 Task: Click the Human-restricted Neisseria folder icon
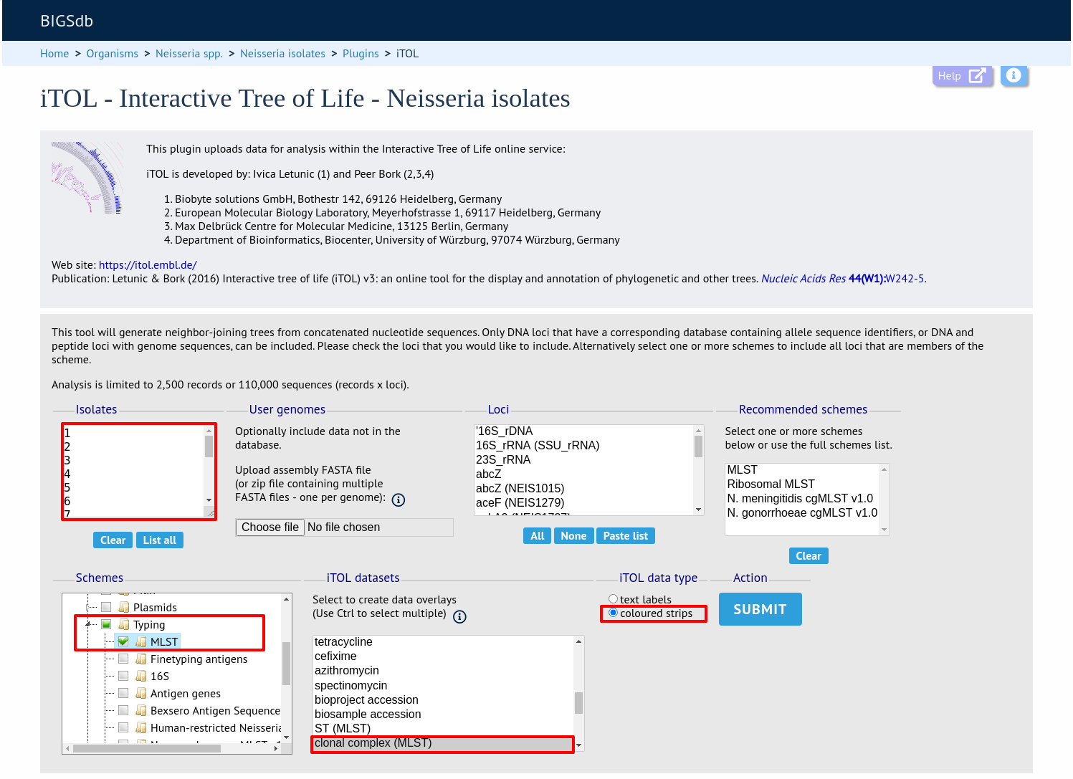141,727
